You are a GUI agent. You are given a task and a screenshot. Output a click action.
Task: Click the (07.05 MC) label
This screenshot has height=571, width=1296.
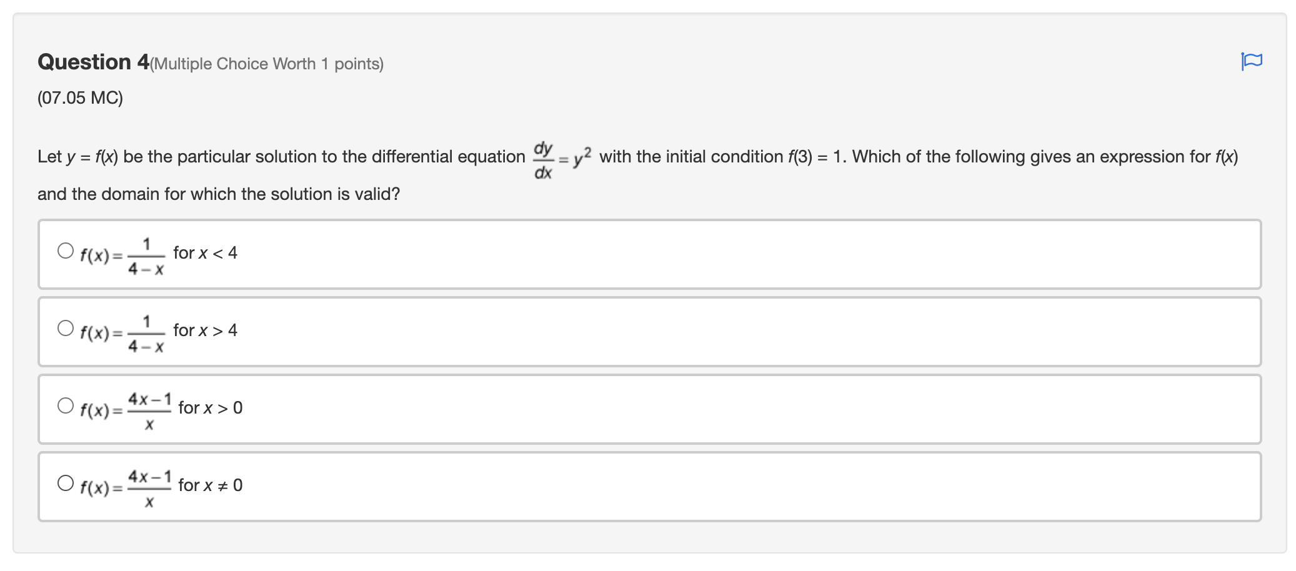80,97
